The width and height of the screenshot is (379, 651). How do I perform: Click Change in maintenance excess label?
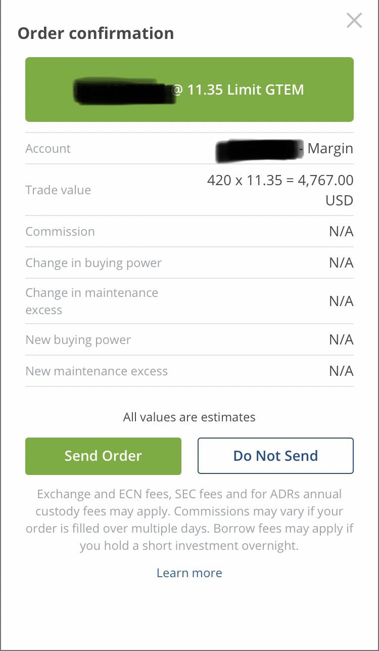pos(92,301)
